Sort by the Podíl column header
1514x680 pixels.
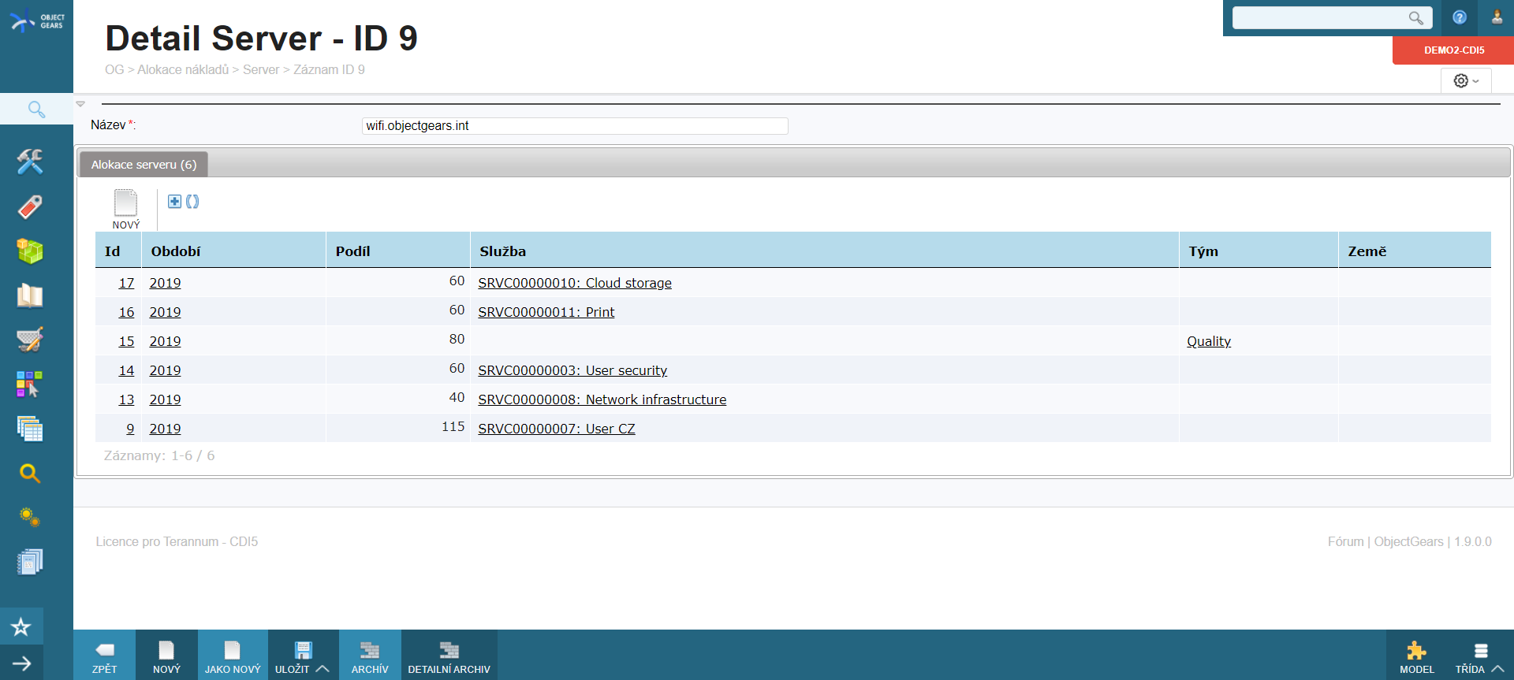click(x=352, y=251)
